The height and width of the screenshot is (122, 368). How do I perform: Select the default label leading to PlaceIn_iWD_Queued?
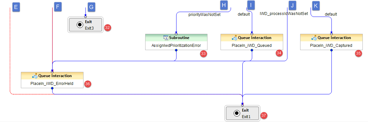[244, 14]
